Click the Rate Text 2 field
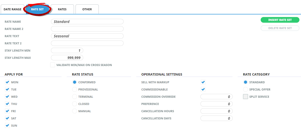301x131 pixels. [87, 43]
